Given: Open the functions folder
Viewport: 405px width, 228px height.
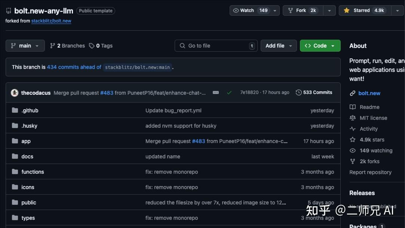Looking at the screenshot, I should coord(33,172).
